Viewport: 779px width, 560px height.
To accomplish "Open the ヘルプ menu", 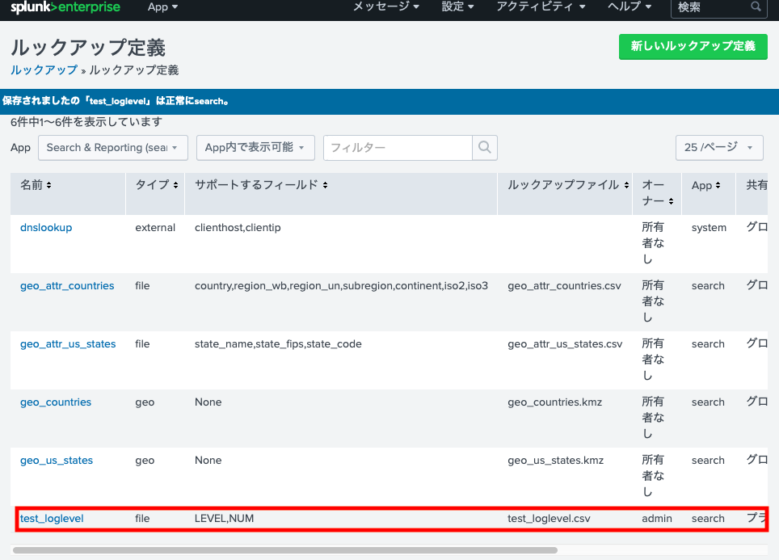I will (x=630, y=6).
